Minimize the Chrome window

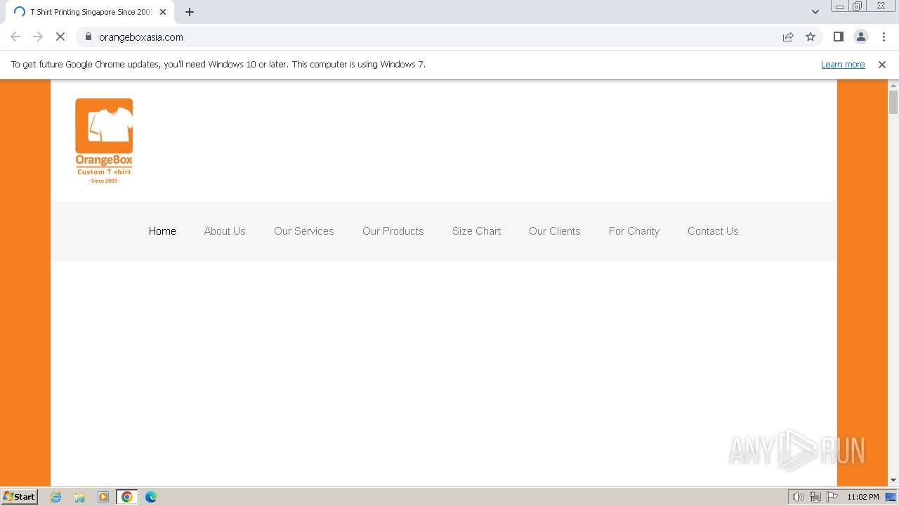click(840, 6)
